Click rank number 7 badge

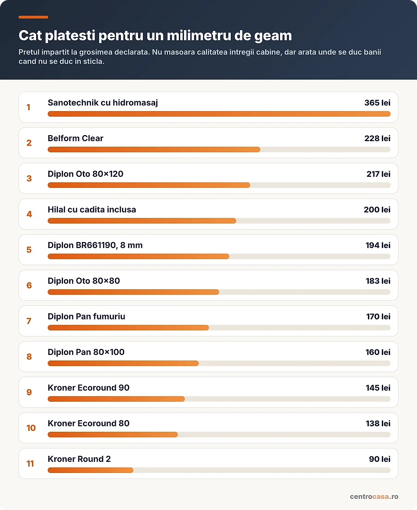29,321
